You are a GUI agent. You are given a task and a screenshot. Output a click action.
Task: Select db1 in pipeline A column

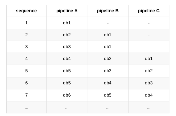tap(67, 23)
